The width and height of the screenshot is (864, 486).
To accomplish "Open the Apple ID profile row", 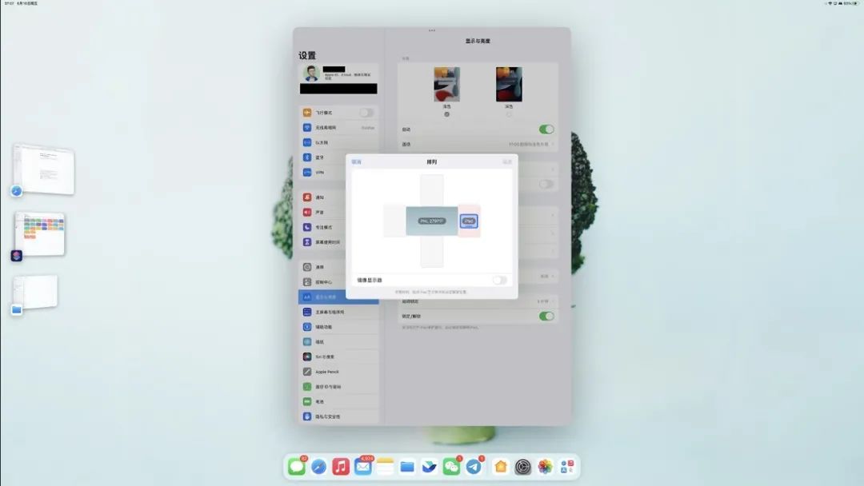I will 338,74.
